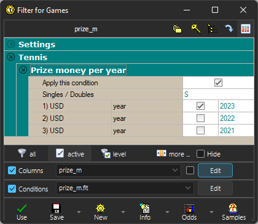Uncheck the Conditions checkbox

tap(12, 188)
